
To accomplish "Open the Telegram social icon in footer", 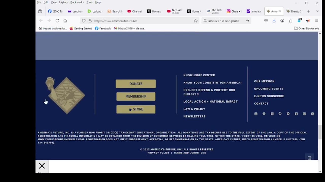I will 288,114.
